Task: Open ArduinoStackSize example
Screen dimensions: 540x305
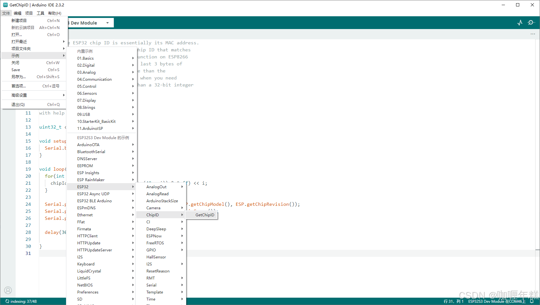Action: pos(161,201)
